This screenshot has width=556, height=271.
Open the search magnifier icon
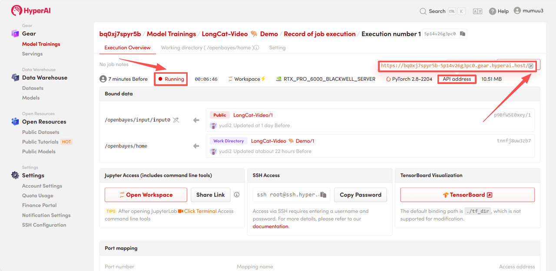[423, 11]
